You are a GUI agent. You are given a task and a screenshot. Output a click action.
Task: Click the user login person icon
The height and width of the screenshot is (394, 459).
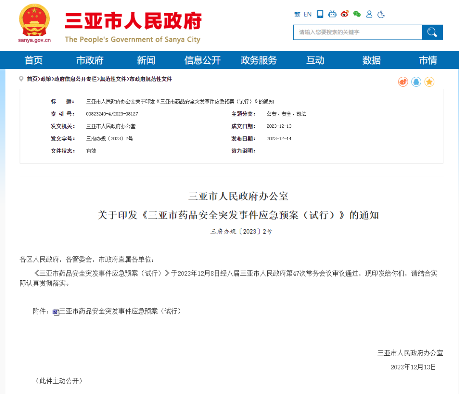coord(369,14)
